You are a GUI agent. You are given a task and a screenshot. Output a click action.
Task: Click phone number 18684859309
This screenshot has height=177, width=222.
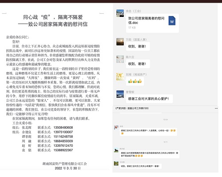[x=63, y=141]
